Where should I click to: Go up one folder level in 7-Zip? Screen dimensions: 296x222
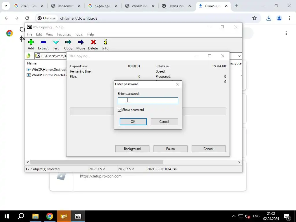pyautogui.click(x=29, y=56)
